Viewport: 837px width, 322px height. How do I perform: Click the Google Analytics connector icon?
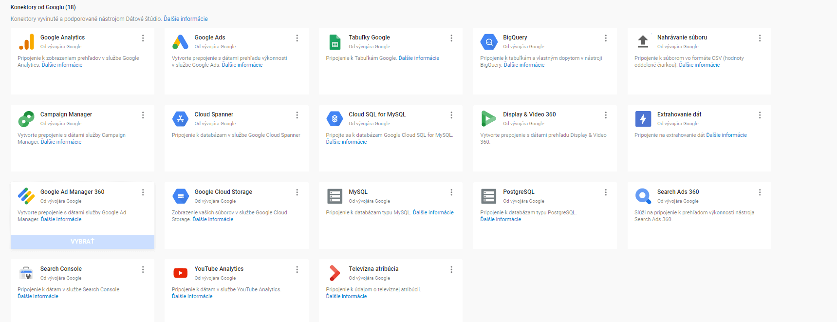pos(26,42)
